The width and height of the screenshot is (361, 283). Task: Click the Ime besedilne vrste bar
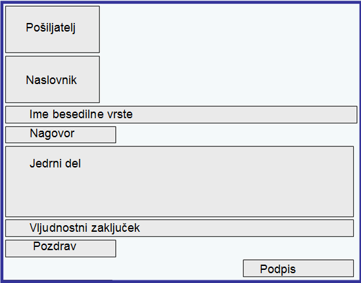pyautogui.click(x=181, y=114)
